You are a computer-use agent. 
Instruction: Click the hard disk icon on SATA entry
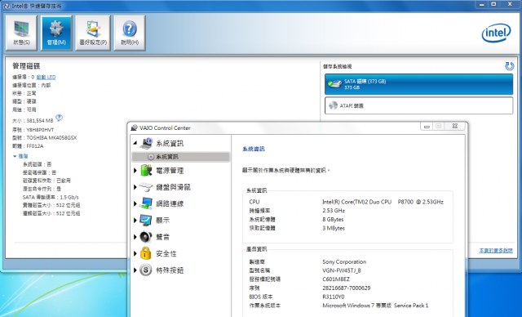[334, 84]
